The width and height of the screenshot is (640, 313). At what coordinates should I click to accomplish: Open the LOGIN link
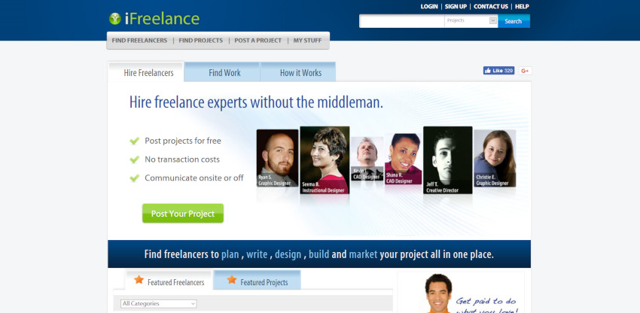(x=429, y=7)
